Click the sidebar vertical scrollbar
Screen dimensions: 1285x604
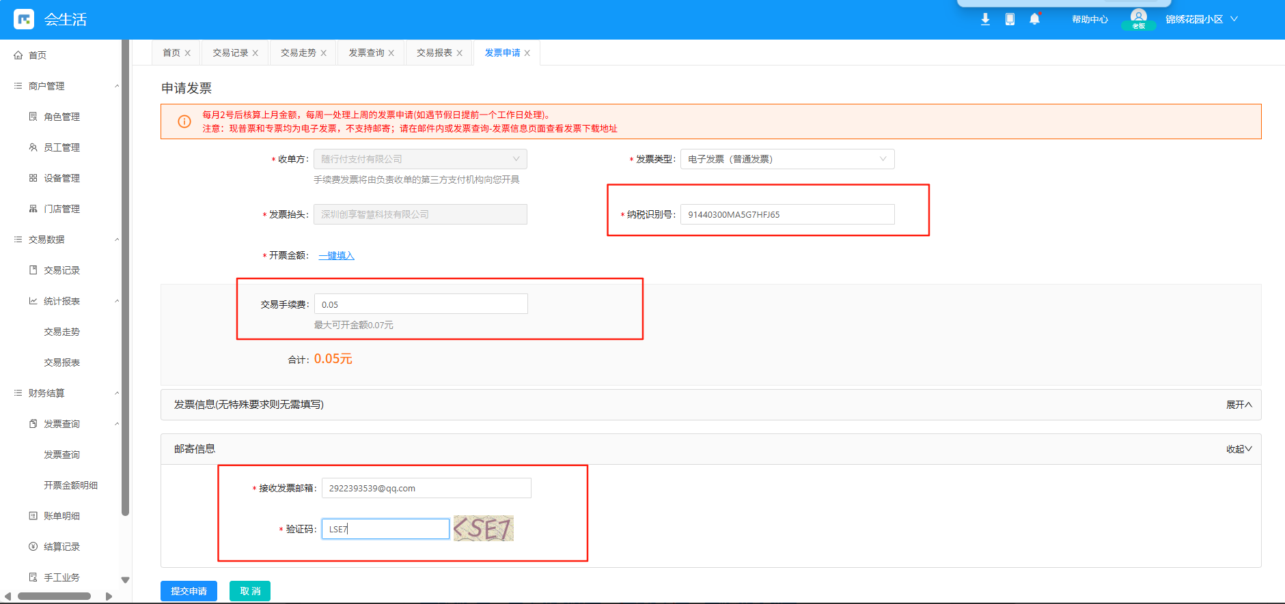(x=125, y=276)
